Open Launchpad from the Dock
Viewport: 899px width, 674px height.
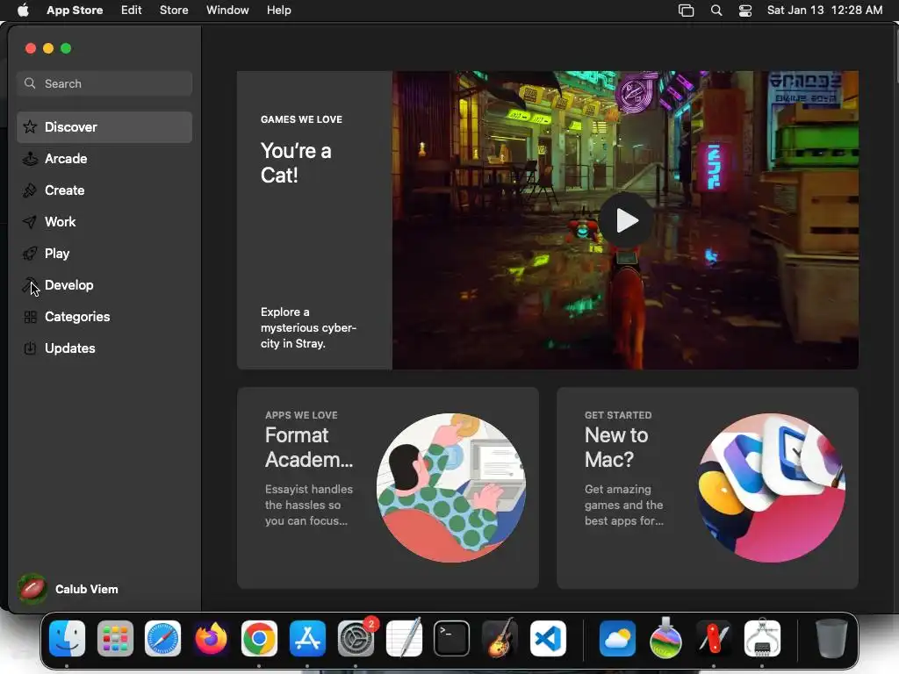[115, 639]
